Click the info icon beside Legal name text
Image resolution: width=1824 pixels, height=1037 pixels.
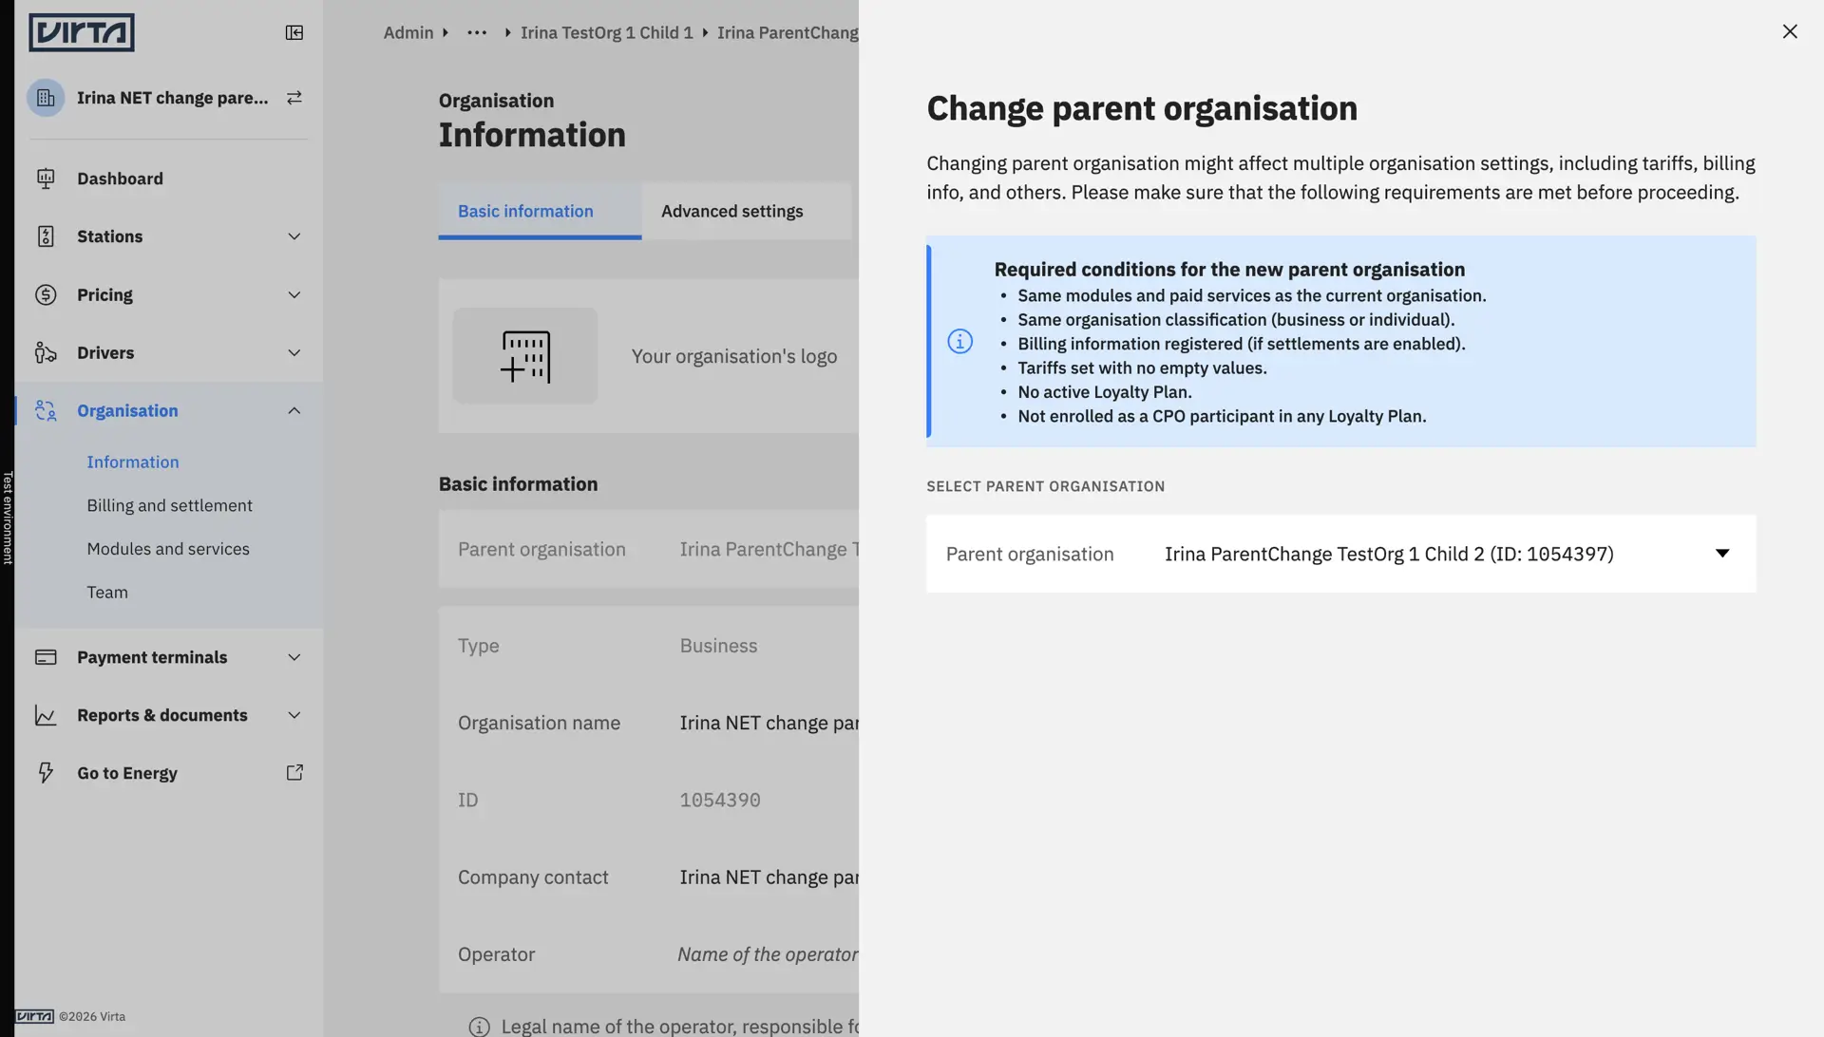click(x=480, y=1027)
